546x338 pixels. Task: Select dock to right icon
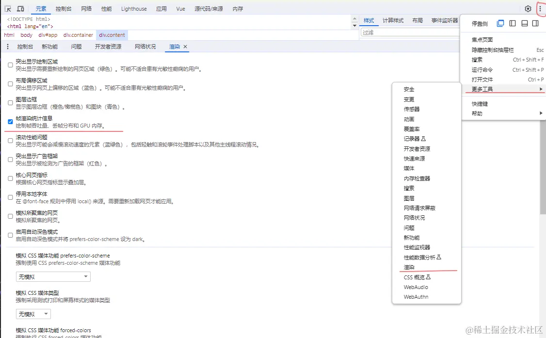[535, 23]
